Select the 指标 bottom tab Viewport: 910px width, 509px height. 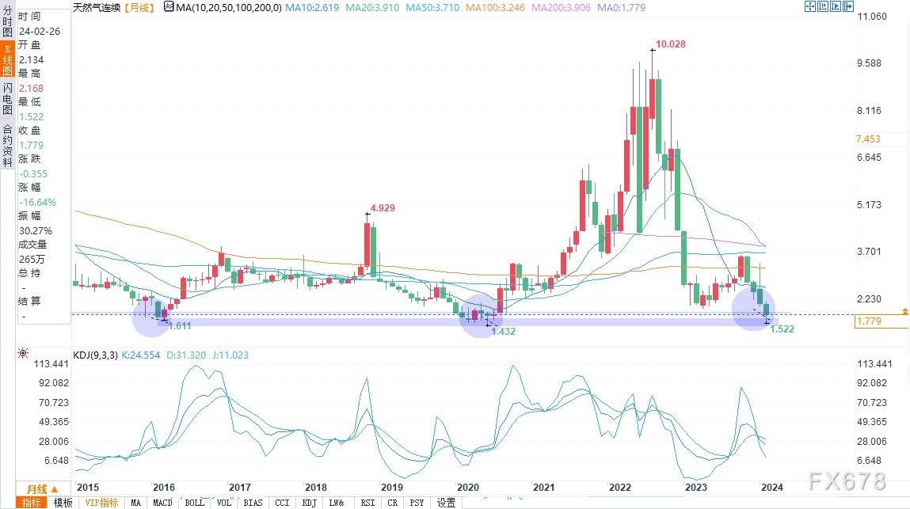(32, 503)
